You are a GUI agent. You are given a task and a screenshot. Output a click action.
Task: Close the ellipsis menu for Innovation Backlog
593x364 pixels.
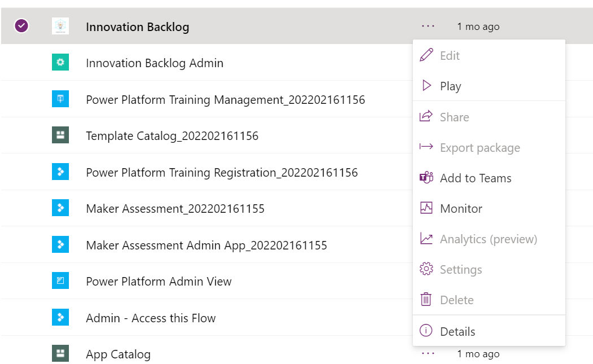click(428, 26)
